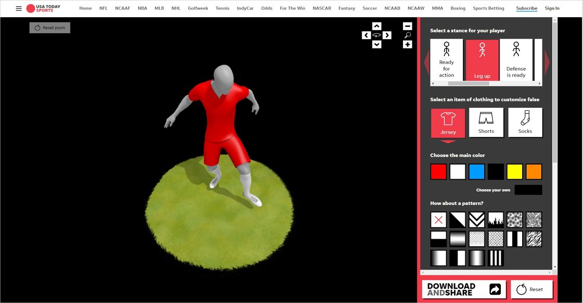
Task: Choose the flame pattern tile
Action: click(496, 220)
